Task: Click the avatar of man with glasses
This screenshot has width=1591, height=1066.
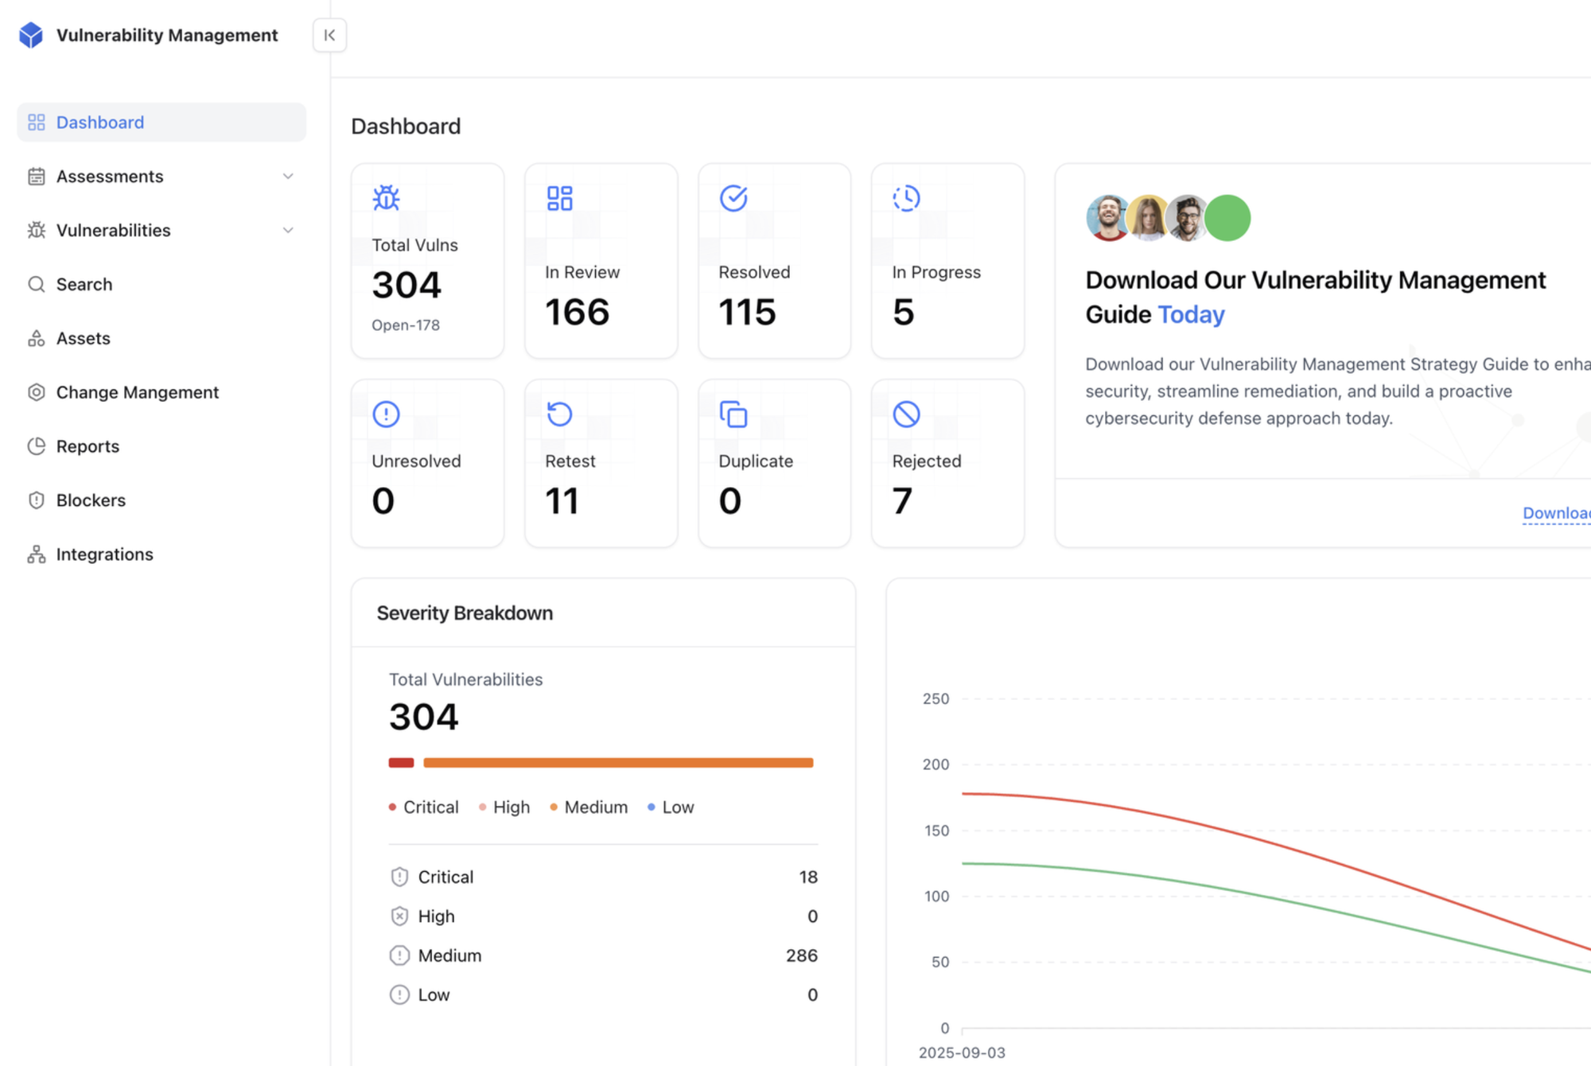Action: (1188, 218)
